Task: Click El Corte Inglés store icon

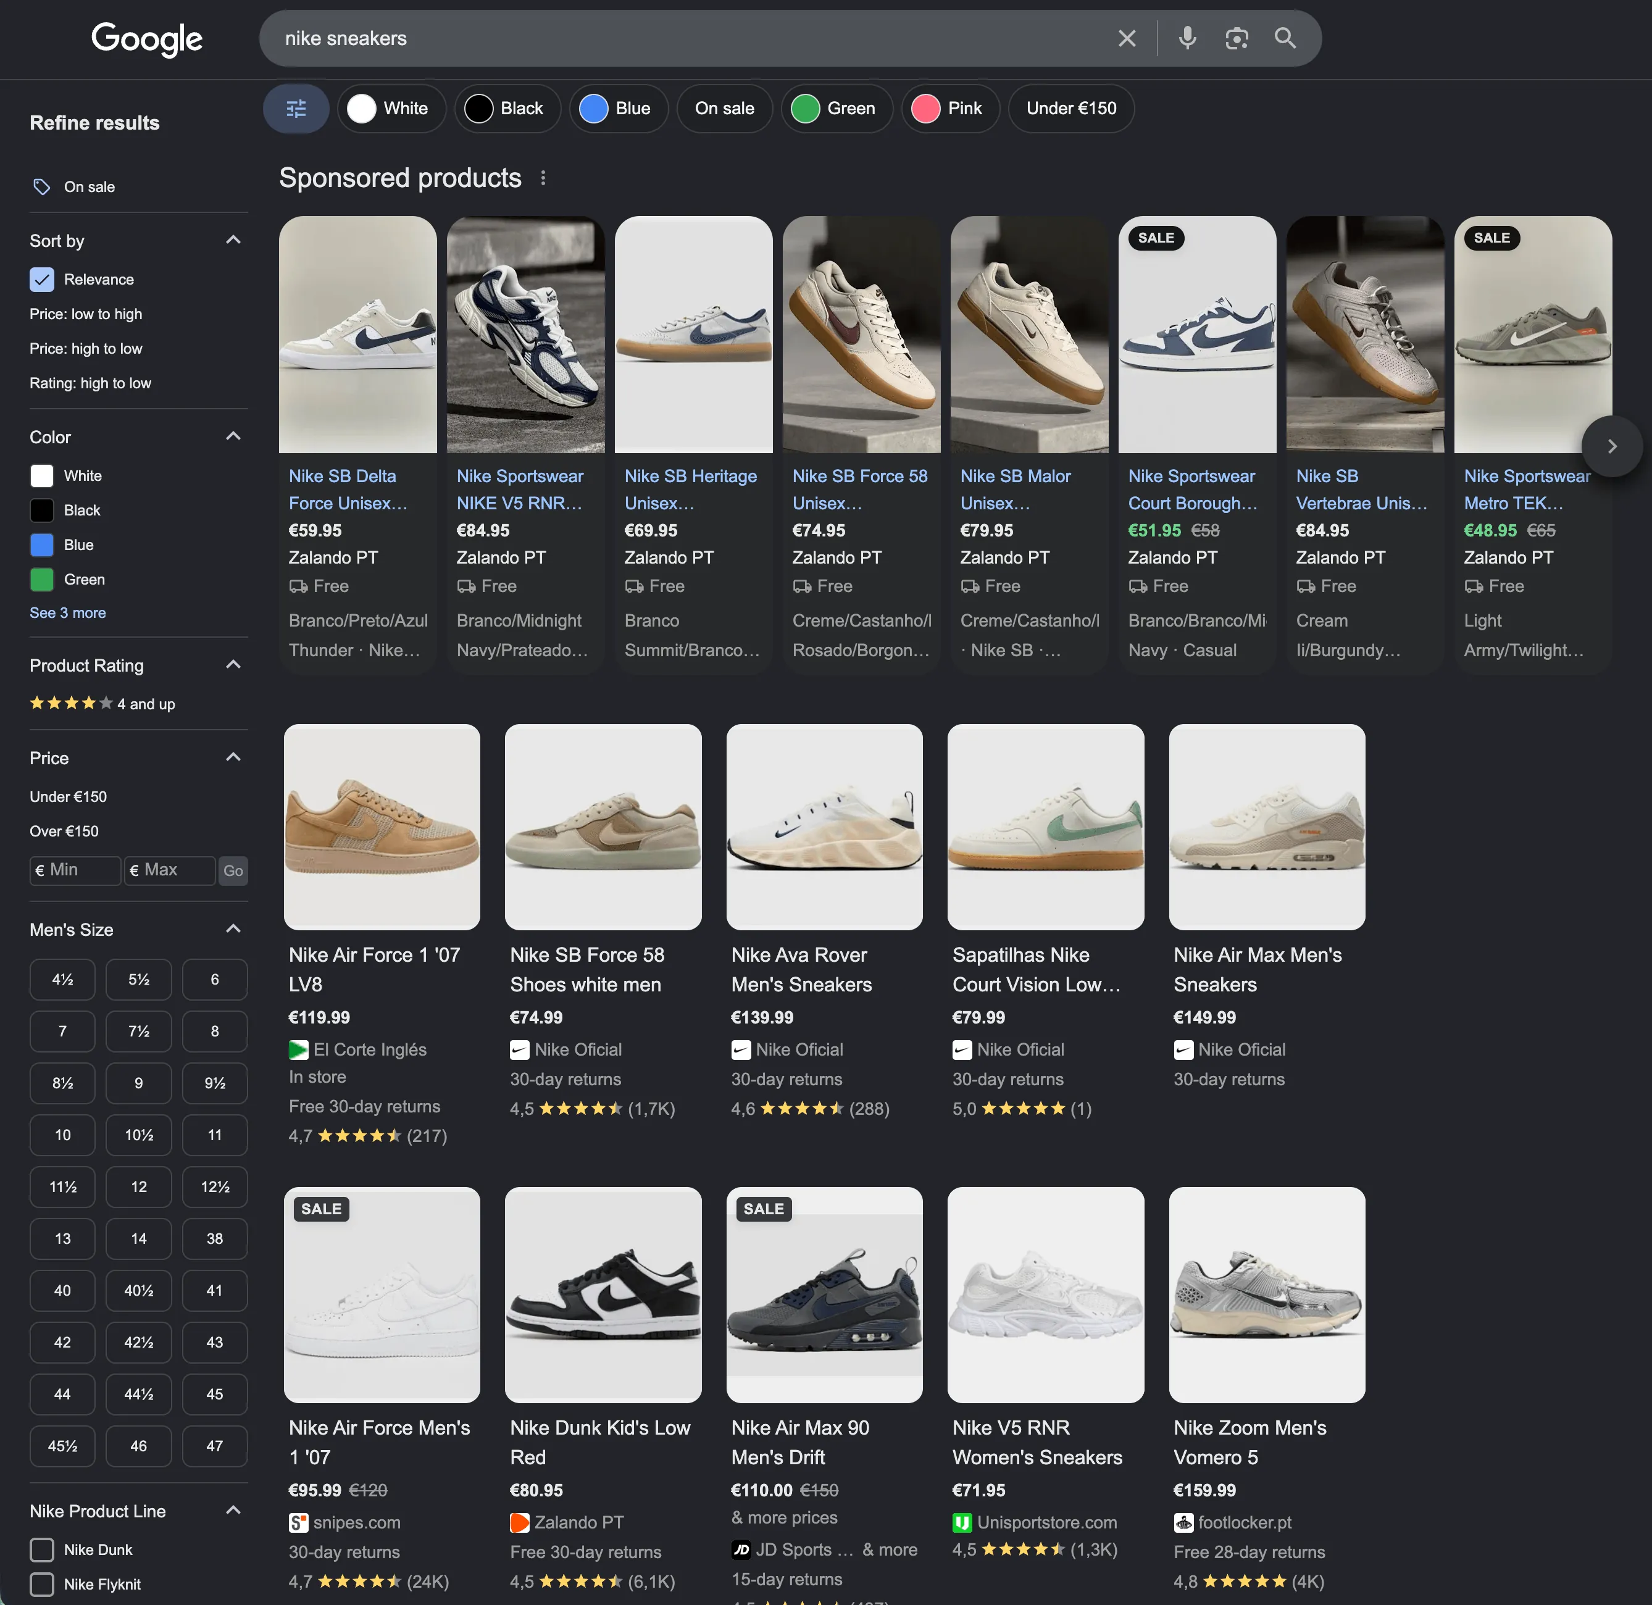Action: click(x=298, y=1049)
